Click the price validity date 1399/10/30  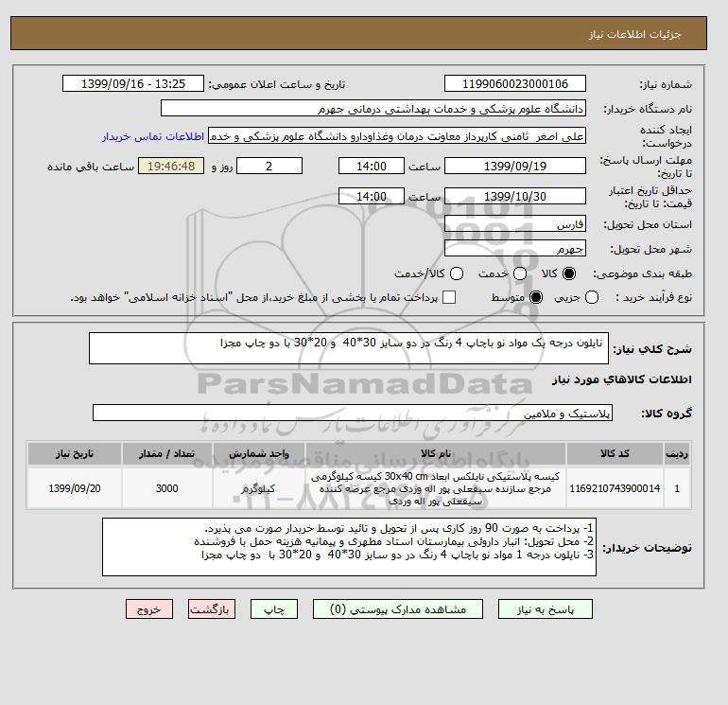[515, 196]
